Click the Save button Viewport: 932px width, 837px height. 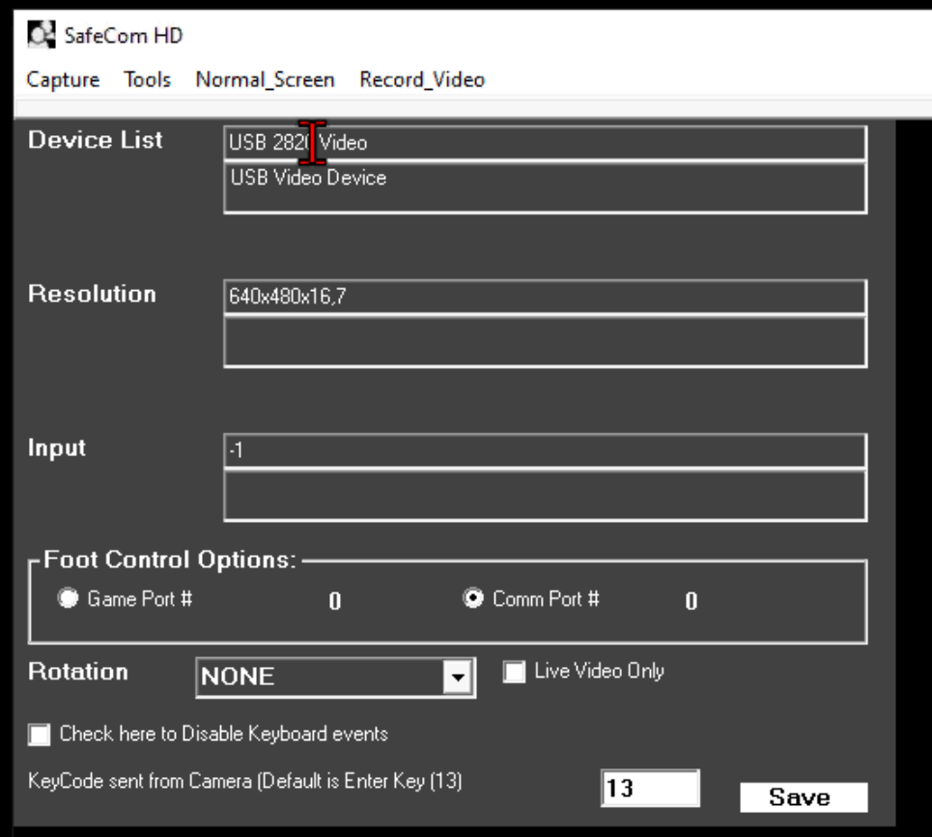[x=804, y=797]
